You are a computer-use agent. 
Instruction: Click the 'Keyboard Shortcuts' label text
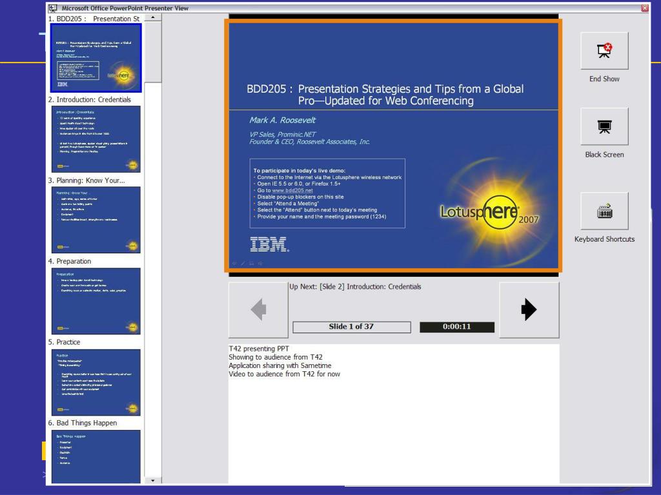coord(604,239)
